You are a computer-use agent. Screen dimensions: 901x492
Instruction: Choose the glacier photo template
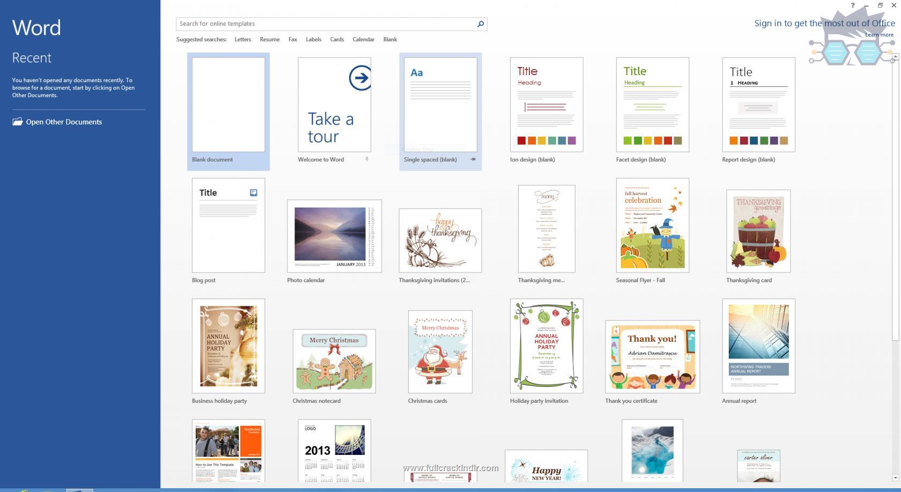tap(653, 451)
